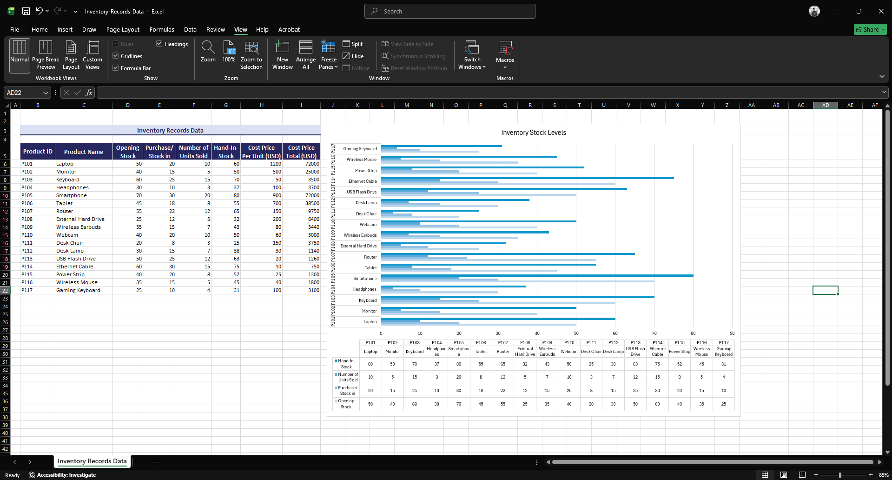This screenshot has height=480, width=892.
Task: Switch to the Formulas tab
Action: pos(162,29)
